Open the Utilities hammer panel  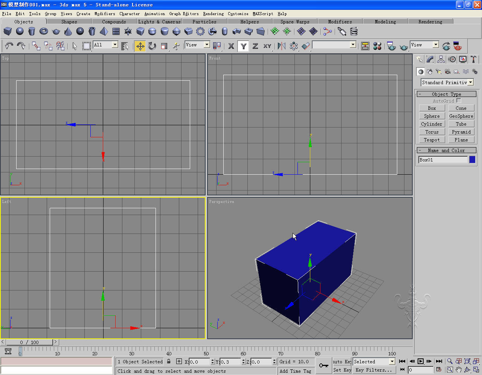473,59
